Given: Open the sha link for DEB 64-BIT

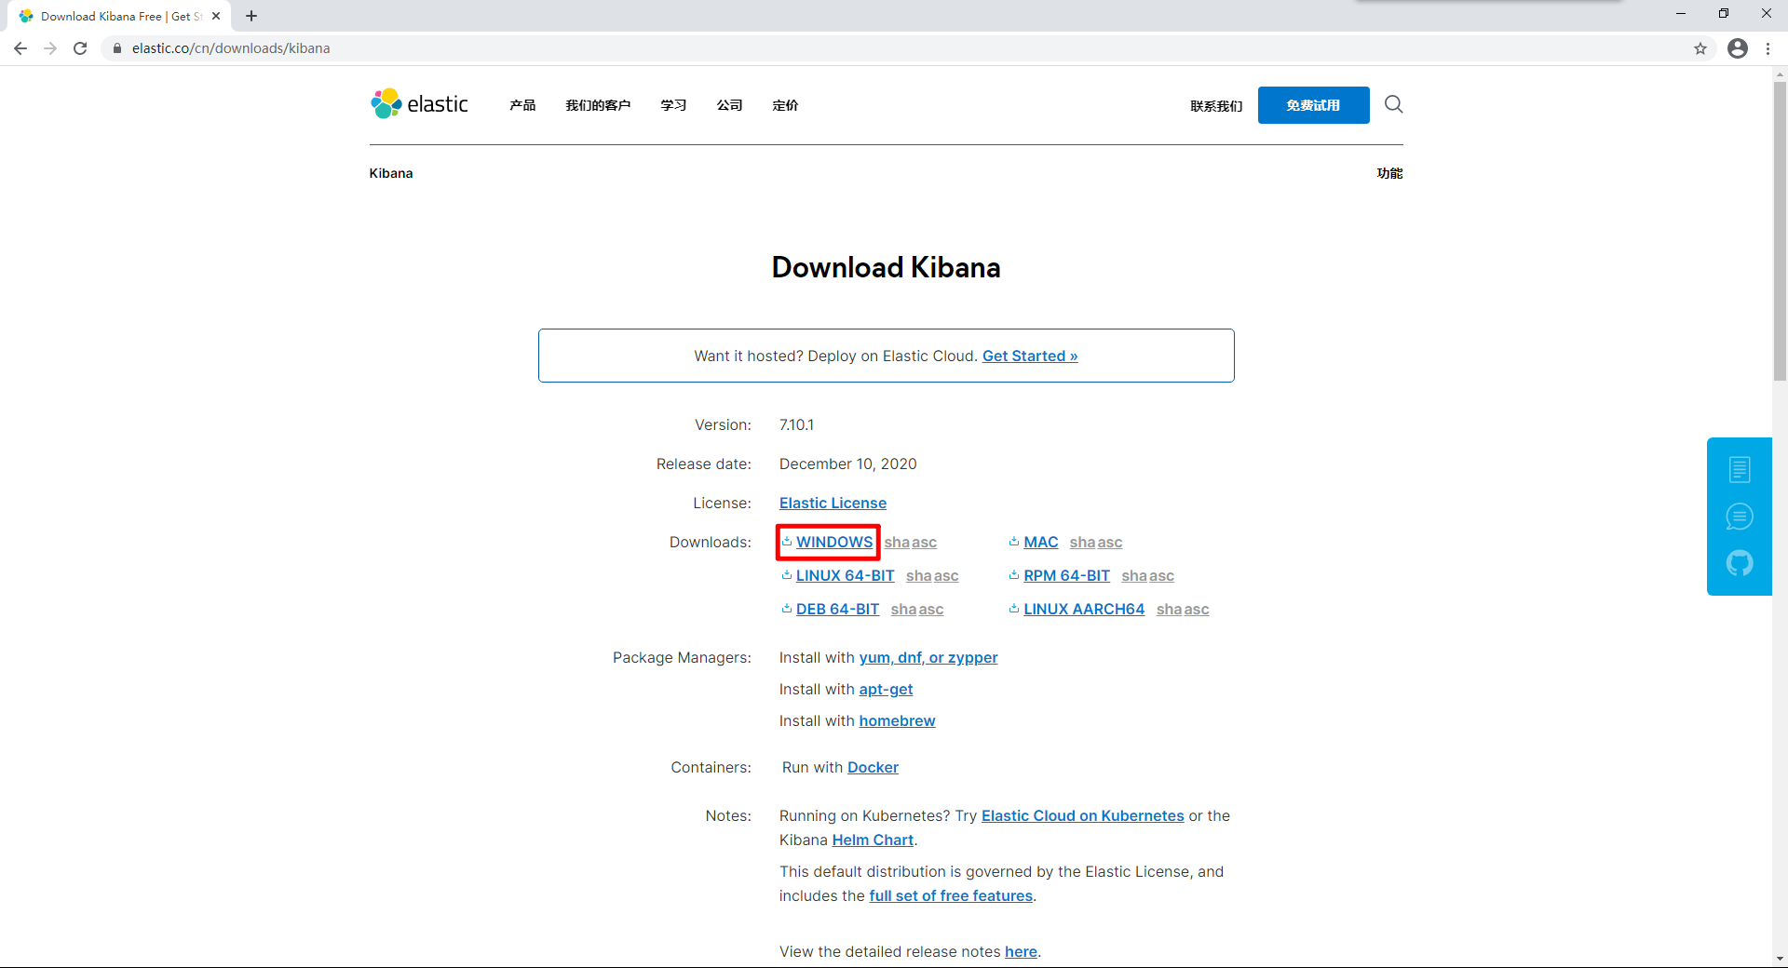Looking at the screenshot, I should coord(903,609).
